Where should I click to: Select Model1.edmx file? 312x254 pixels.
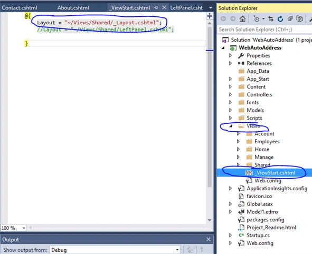click(x=262, y=212)
